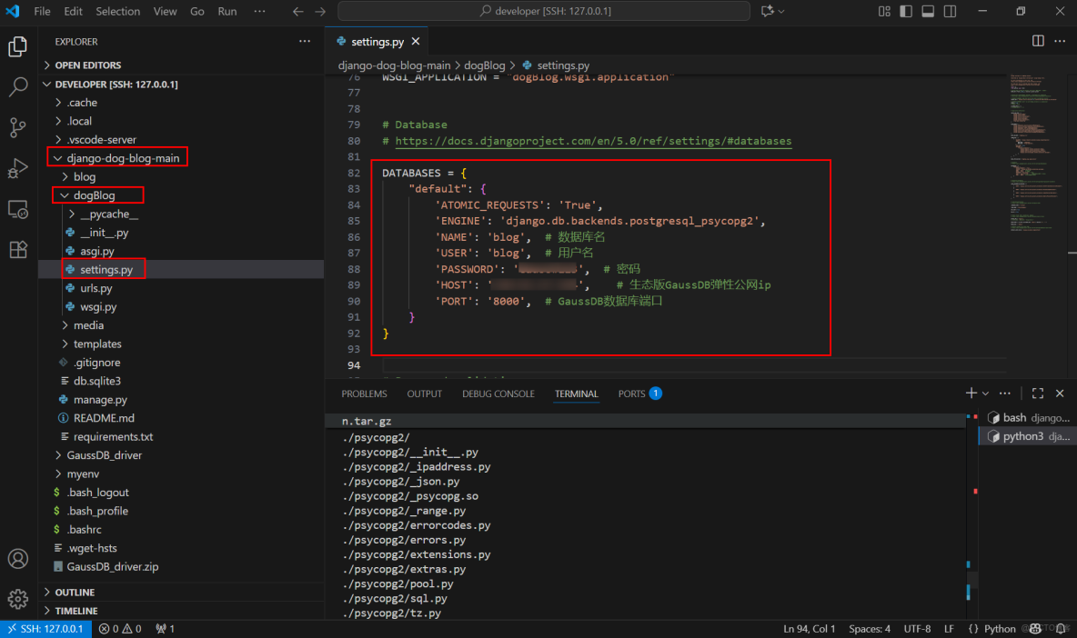Click the split editor right icon
The height and width of the screenshot is (638, 1077).
pos(1038,41)
